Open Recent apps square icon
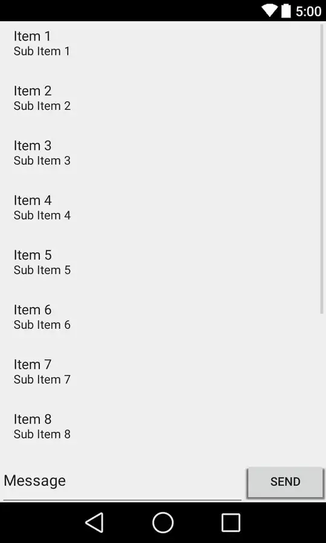The image size is (326, 543). [231, 522]
